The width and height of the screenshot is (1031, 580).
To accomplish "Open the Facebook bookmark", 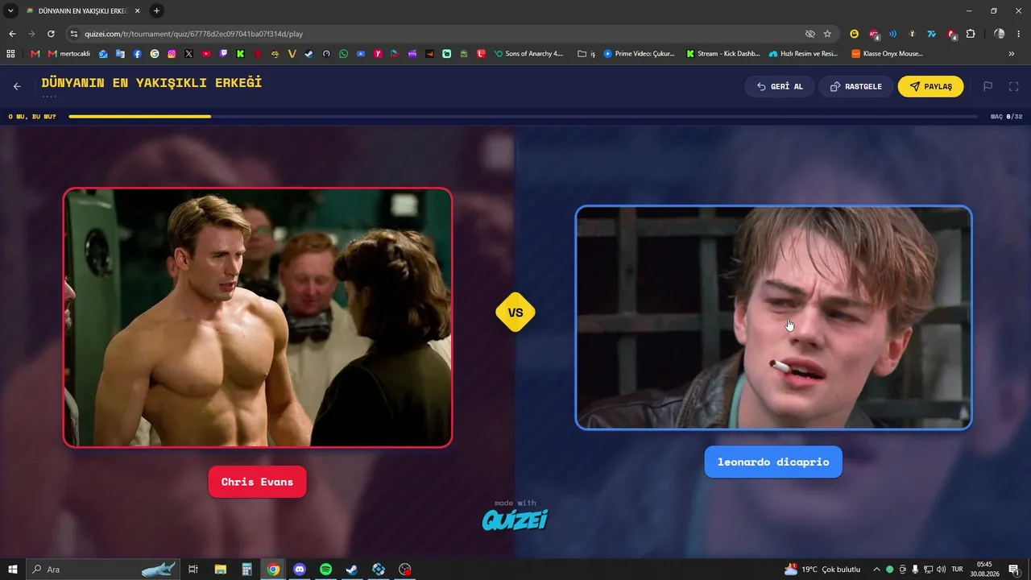I will coord(138,54).
